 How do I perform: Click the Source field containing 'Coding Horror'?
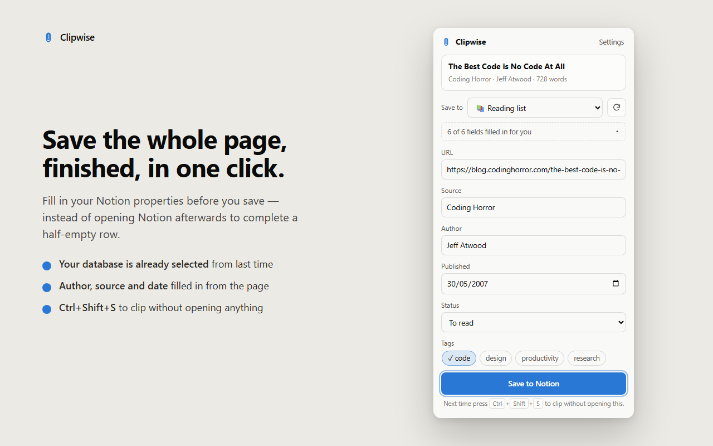(x=534, y=207)
